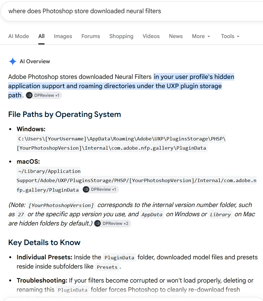Screen dimensions: 263x301
Task: Click the macOS path starting ~/Library/Application
Action: 137,181
